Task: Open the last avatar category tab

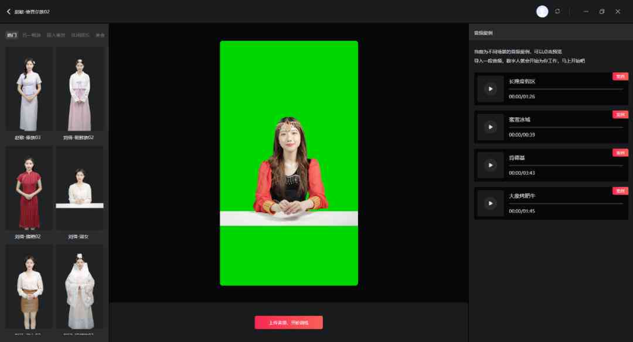Action: point(100,35)
